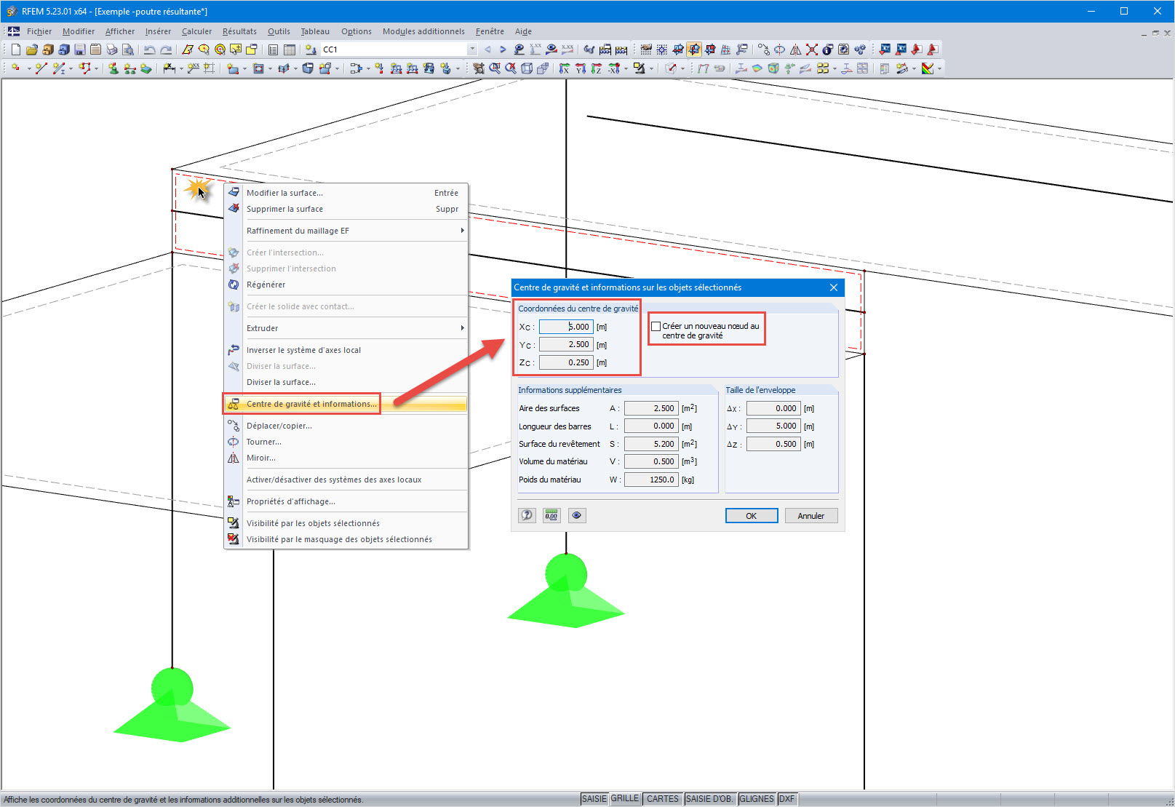Select Propriétés d'affichage in context menu

tap(346, 501)
